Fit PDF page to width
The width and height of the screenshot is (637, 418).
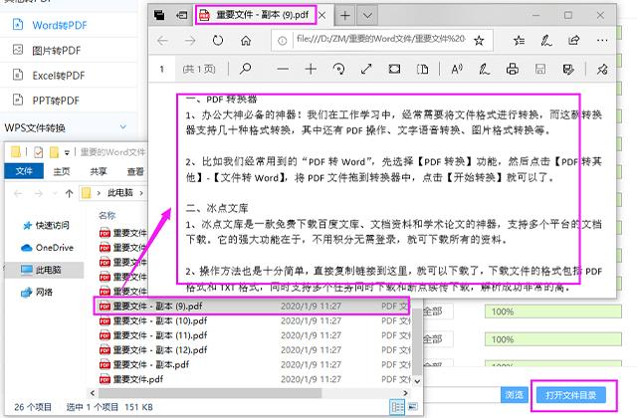pyautogui.click(x=394, y=69)
